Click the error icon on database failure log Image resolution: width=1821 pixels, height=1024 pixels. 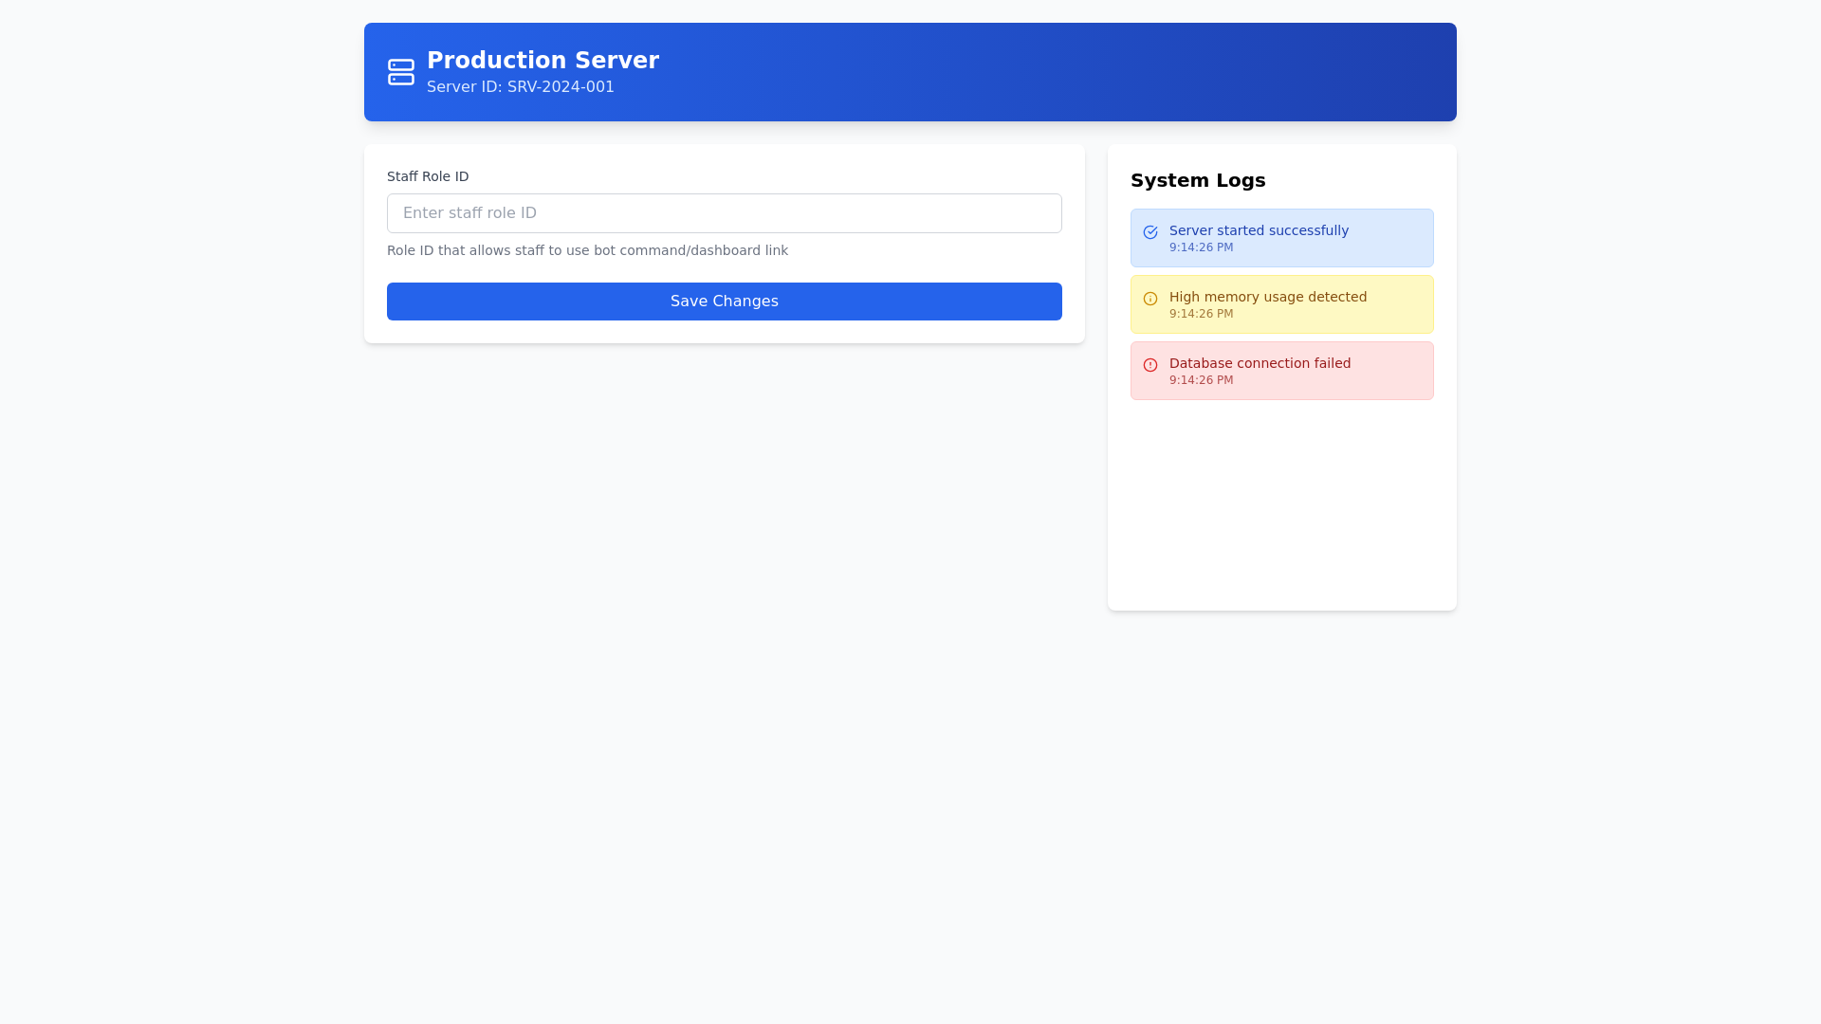coord(1150,365)
